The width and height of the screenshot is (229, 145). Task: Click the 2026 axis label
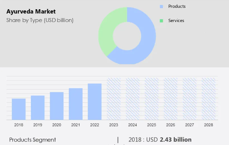(171, 125)
